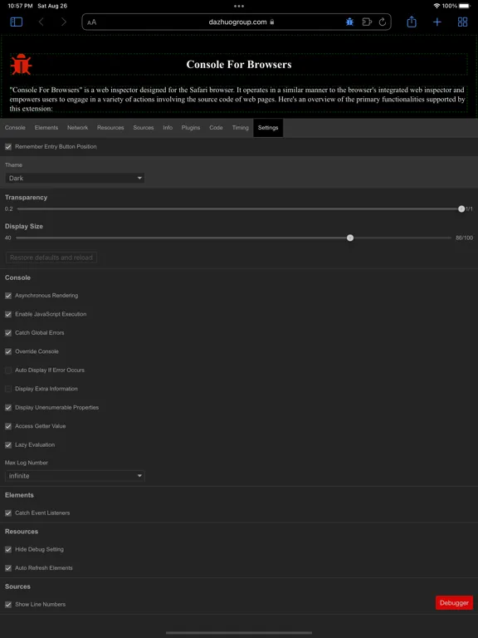Open Max Log Number dropdown
Viewport: 478px width, 638px height.
click(x=75, y=476)
